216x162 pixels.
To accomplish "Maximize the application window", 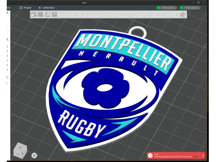I will tap(198, 2).
